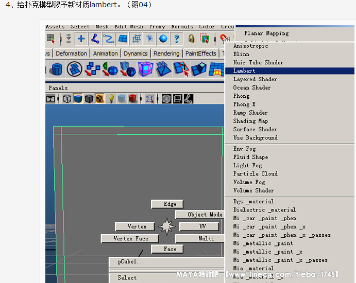Screen dimensions: 356x283
Task: Select Lambert from the material list
Action: click(x=244, y=71)
